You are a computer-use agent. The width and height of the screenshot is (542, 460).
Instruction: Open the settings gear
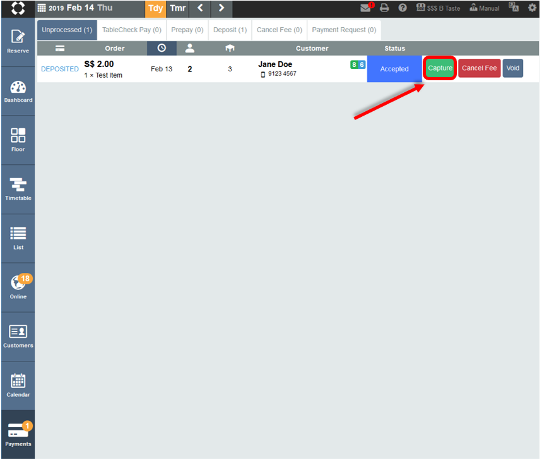[x=533, y=8]
